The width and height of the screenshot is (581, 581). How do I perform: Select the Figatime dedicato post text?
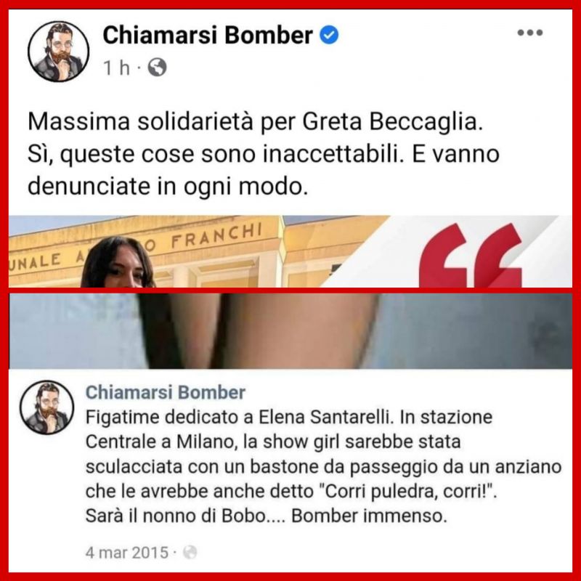323,466
